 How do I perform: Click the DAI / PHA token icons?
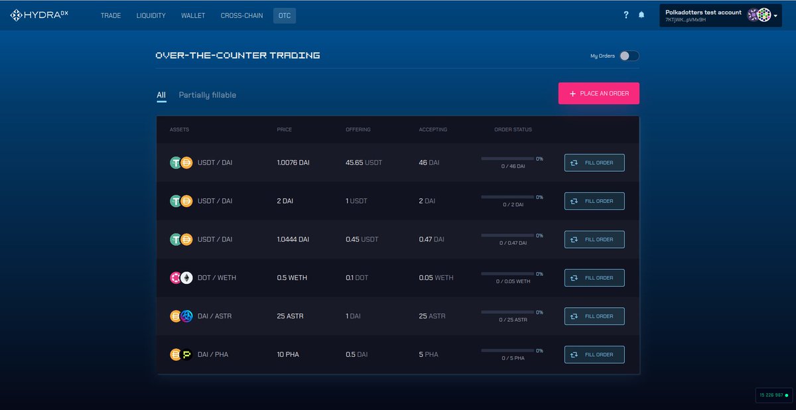[x=181, y=355]
